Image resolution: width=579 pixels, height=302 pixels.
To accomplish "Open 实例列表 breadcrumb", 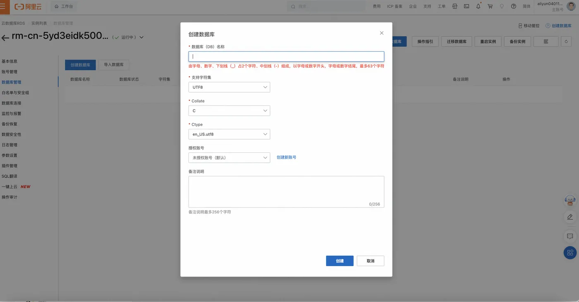I will pyautogui.click(x=39, y=24).
